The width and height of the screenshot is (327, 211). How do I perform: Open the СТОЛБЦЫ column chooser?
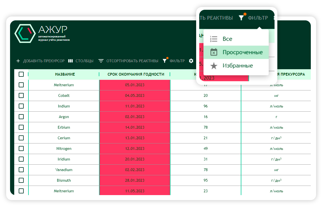pos(84,61)
